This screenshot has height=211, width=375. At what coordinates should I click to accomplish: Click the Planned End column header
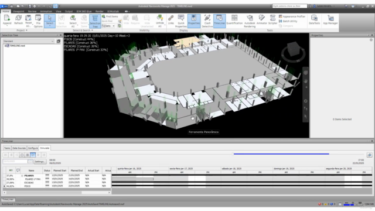[x=77, y=171]
